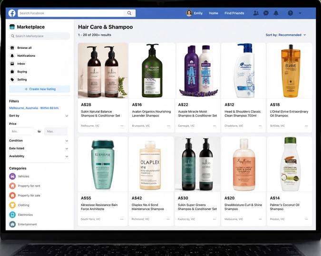Open help question mark icon
Viewport: 321px width, 256px height.
(290, 13)
